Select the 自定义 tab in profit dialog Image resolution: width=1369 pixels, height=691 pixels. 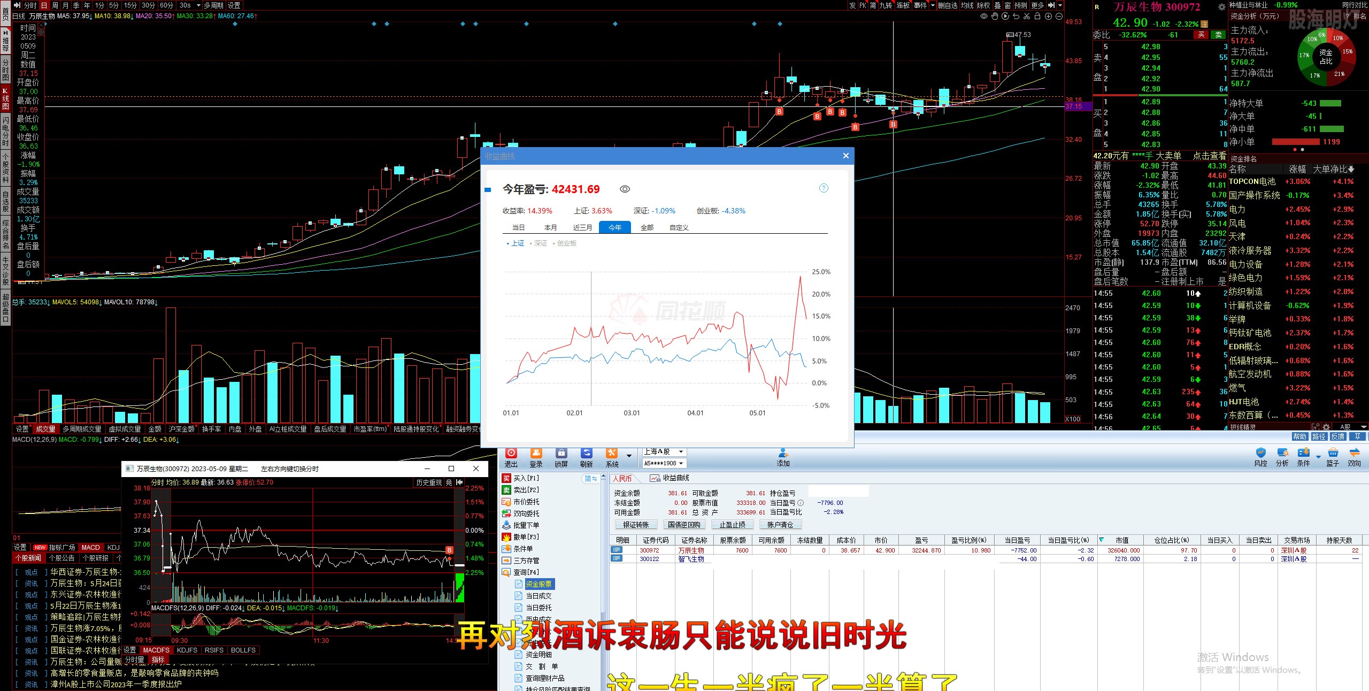point(679,227)
